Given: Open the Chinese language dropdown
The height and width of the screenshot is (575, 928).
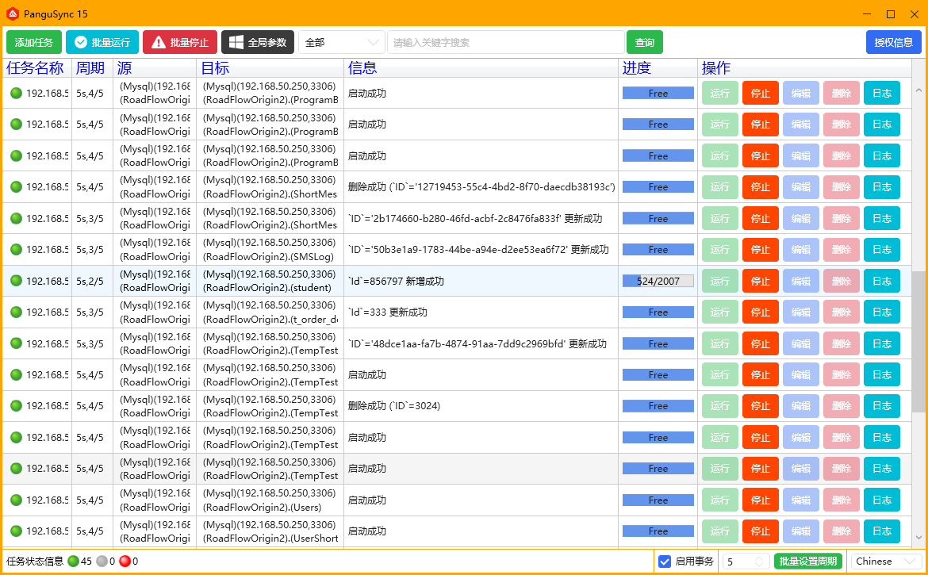Looking at the screenshot, I should click(x=886, y=562).
